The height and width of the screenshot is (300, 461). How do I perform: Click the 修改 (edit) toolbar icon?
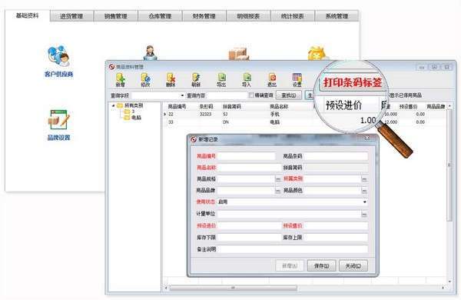point(145,80)
